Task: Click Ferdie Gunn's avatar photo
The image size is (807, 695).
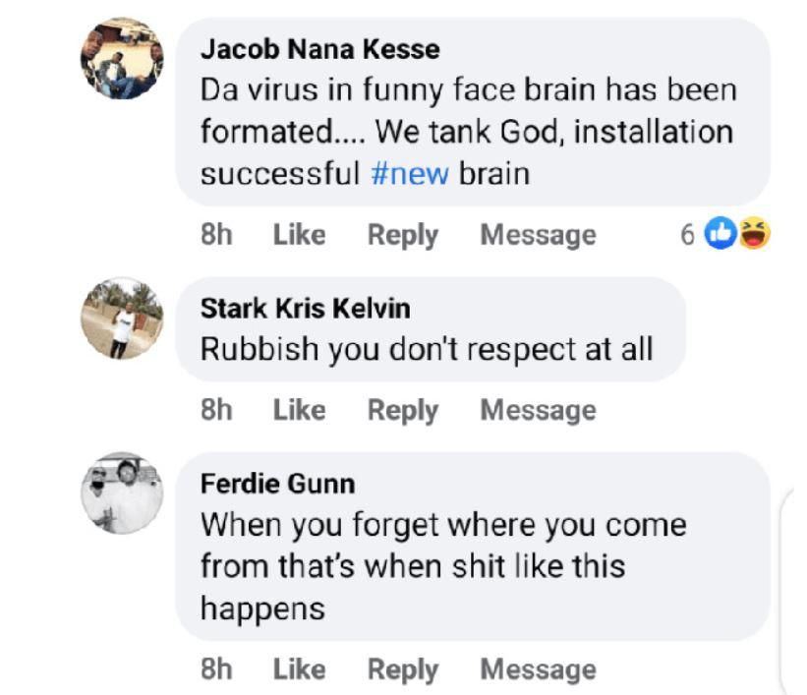Action: pos(122,493)
